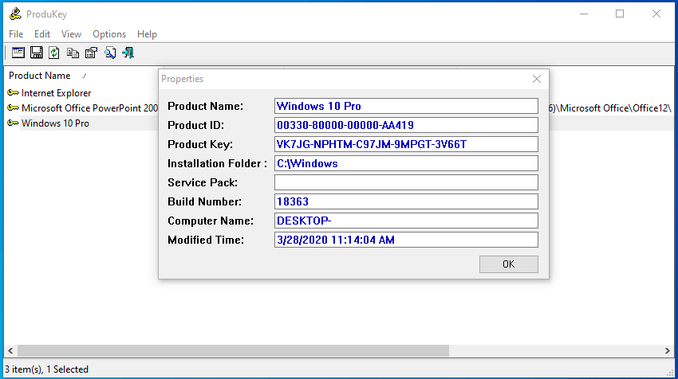This screenshot has height=379, width=678.
Task: Click the horizontal scrollbar thumb
Action: (x=233, y=350)
